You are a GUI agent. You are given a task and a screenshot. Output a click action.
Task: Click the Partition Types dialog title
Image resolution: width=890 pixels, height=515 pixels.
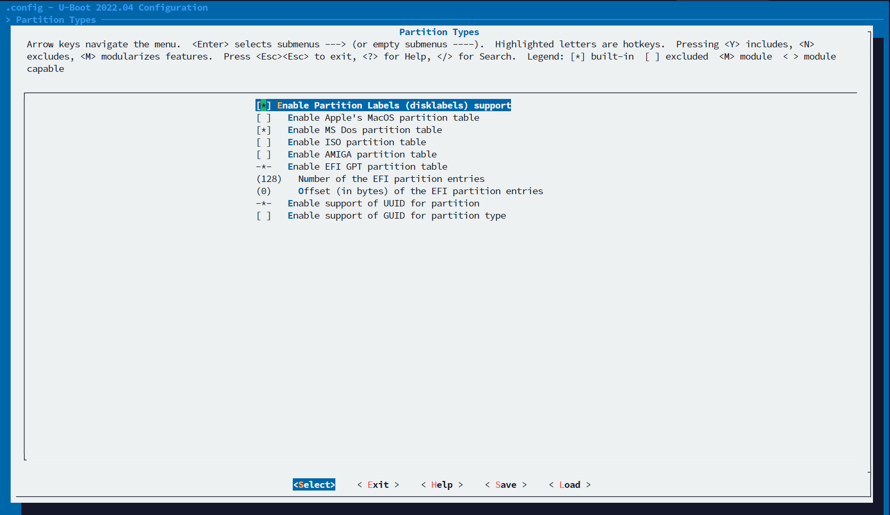click(439, 32)
